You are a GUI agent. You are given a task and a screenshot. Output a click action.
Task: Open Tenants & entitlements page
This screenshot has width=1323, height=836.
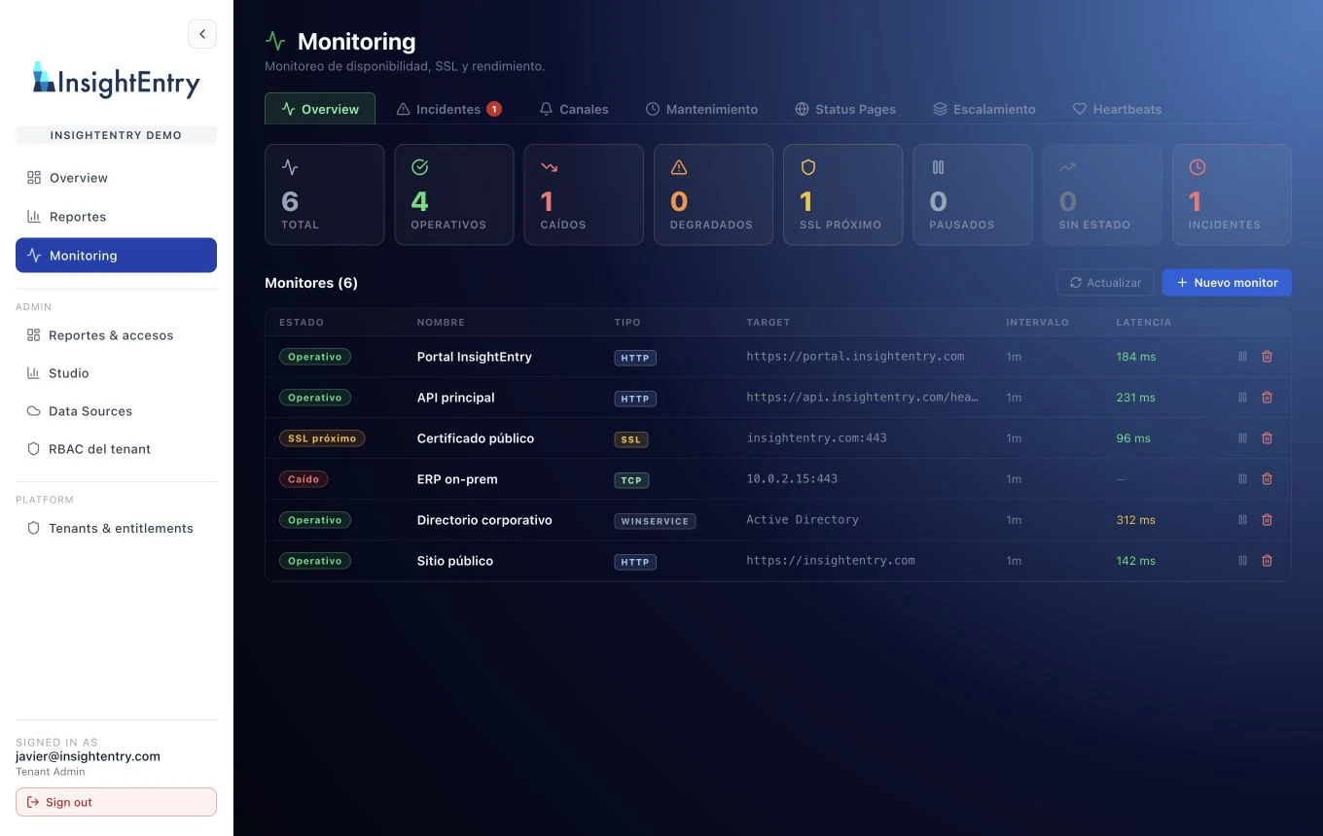click(x=116, y=529)
